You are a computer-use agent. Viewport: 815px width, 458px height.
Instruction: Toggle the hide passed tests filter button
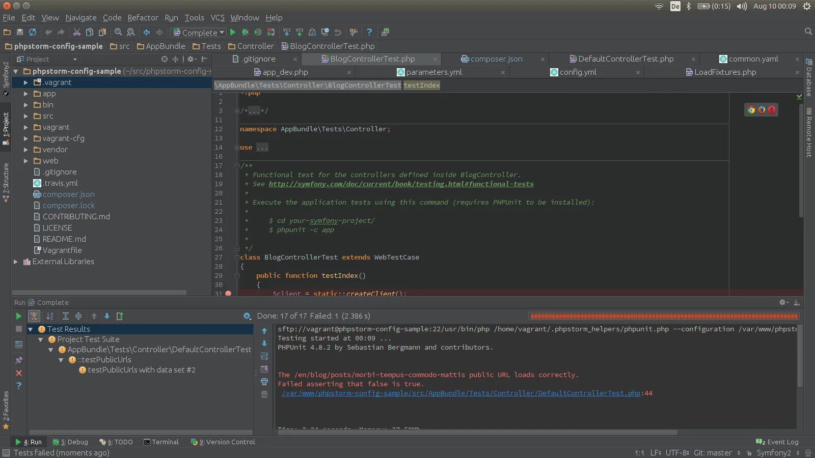[x=34, y=316]
